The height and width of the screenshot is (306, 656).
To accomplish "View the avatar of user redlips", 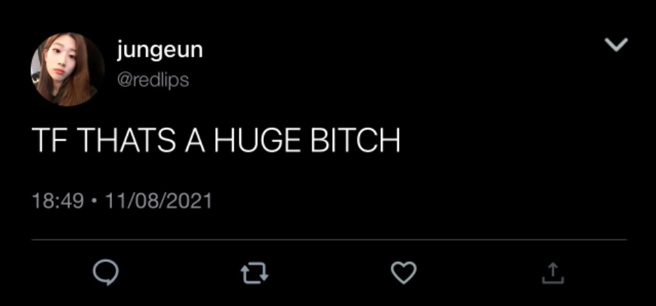I will click(x=67, y=69).
